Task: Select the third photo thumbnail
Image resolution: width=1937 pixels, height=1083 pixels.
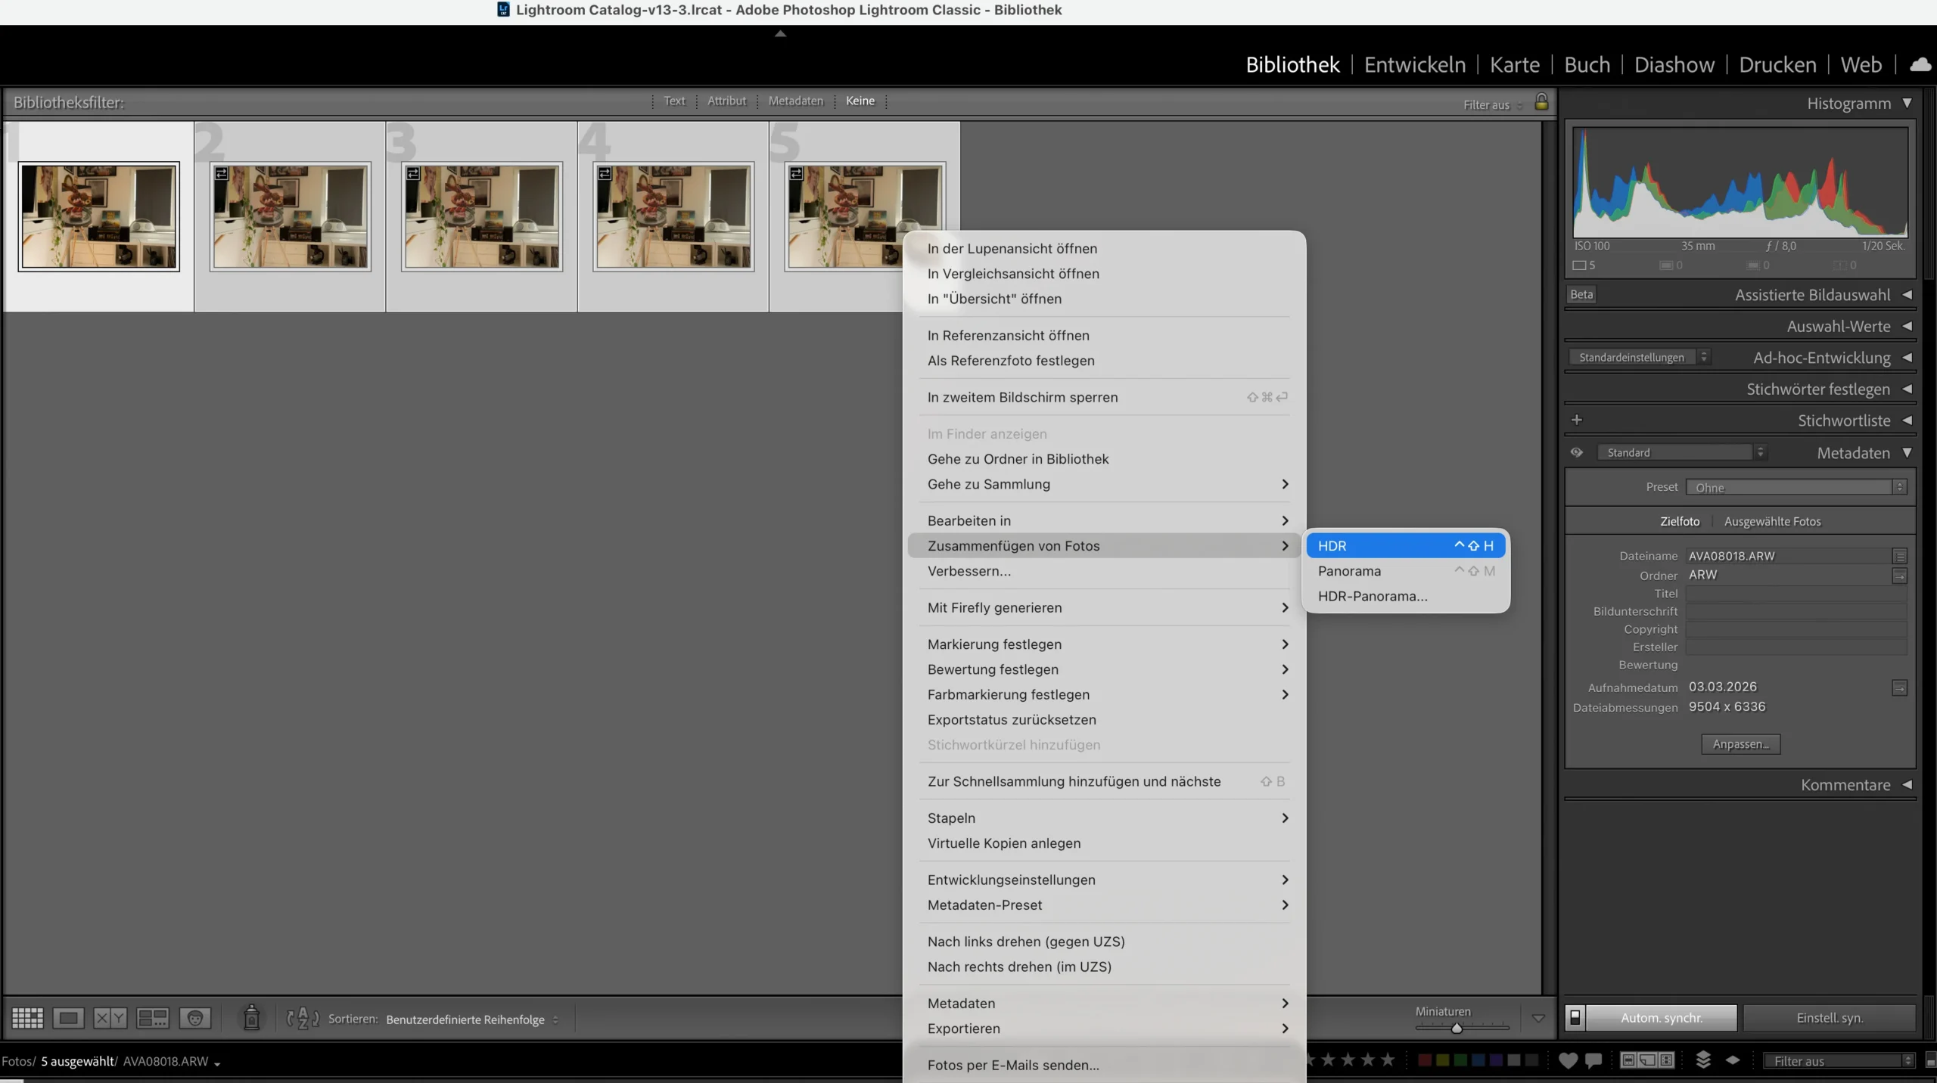Action: click(482, 216)
